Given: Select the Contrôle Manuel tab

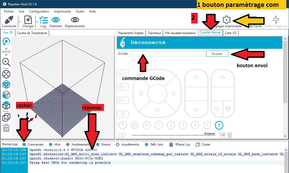Looking at the screenshot, I should [210, 33].
